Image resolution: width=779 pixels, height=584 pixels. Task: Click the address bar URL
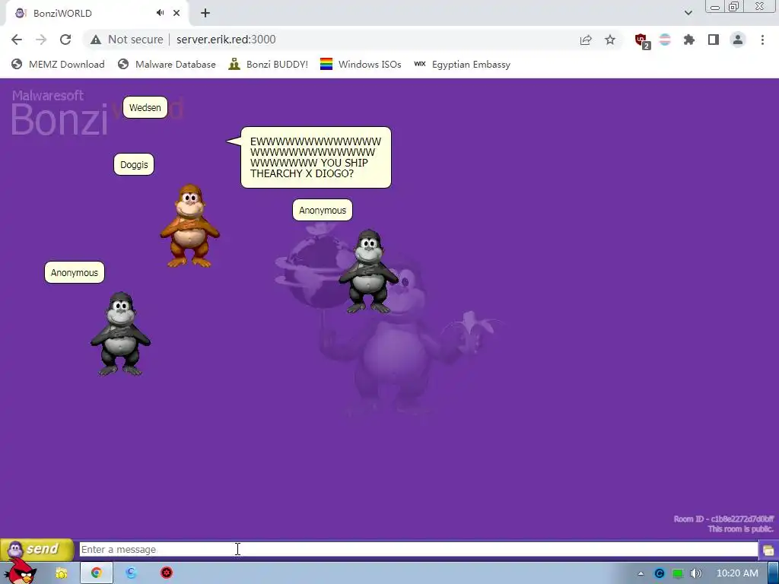pos(226,40)
